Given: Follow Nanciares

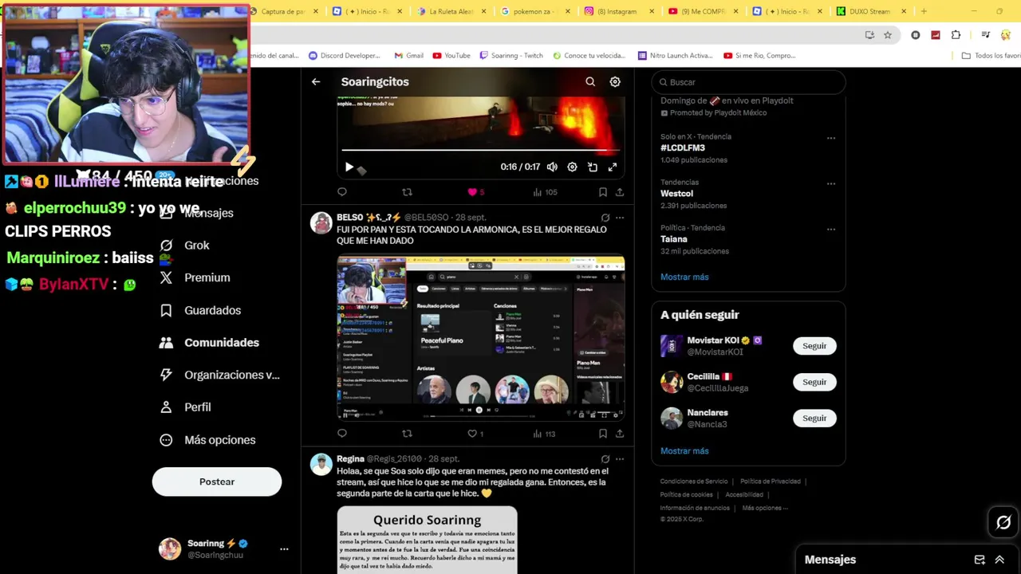Looking at the screenshot, I should 814,419.
